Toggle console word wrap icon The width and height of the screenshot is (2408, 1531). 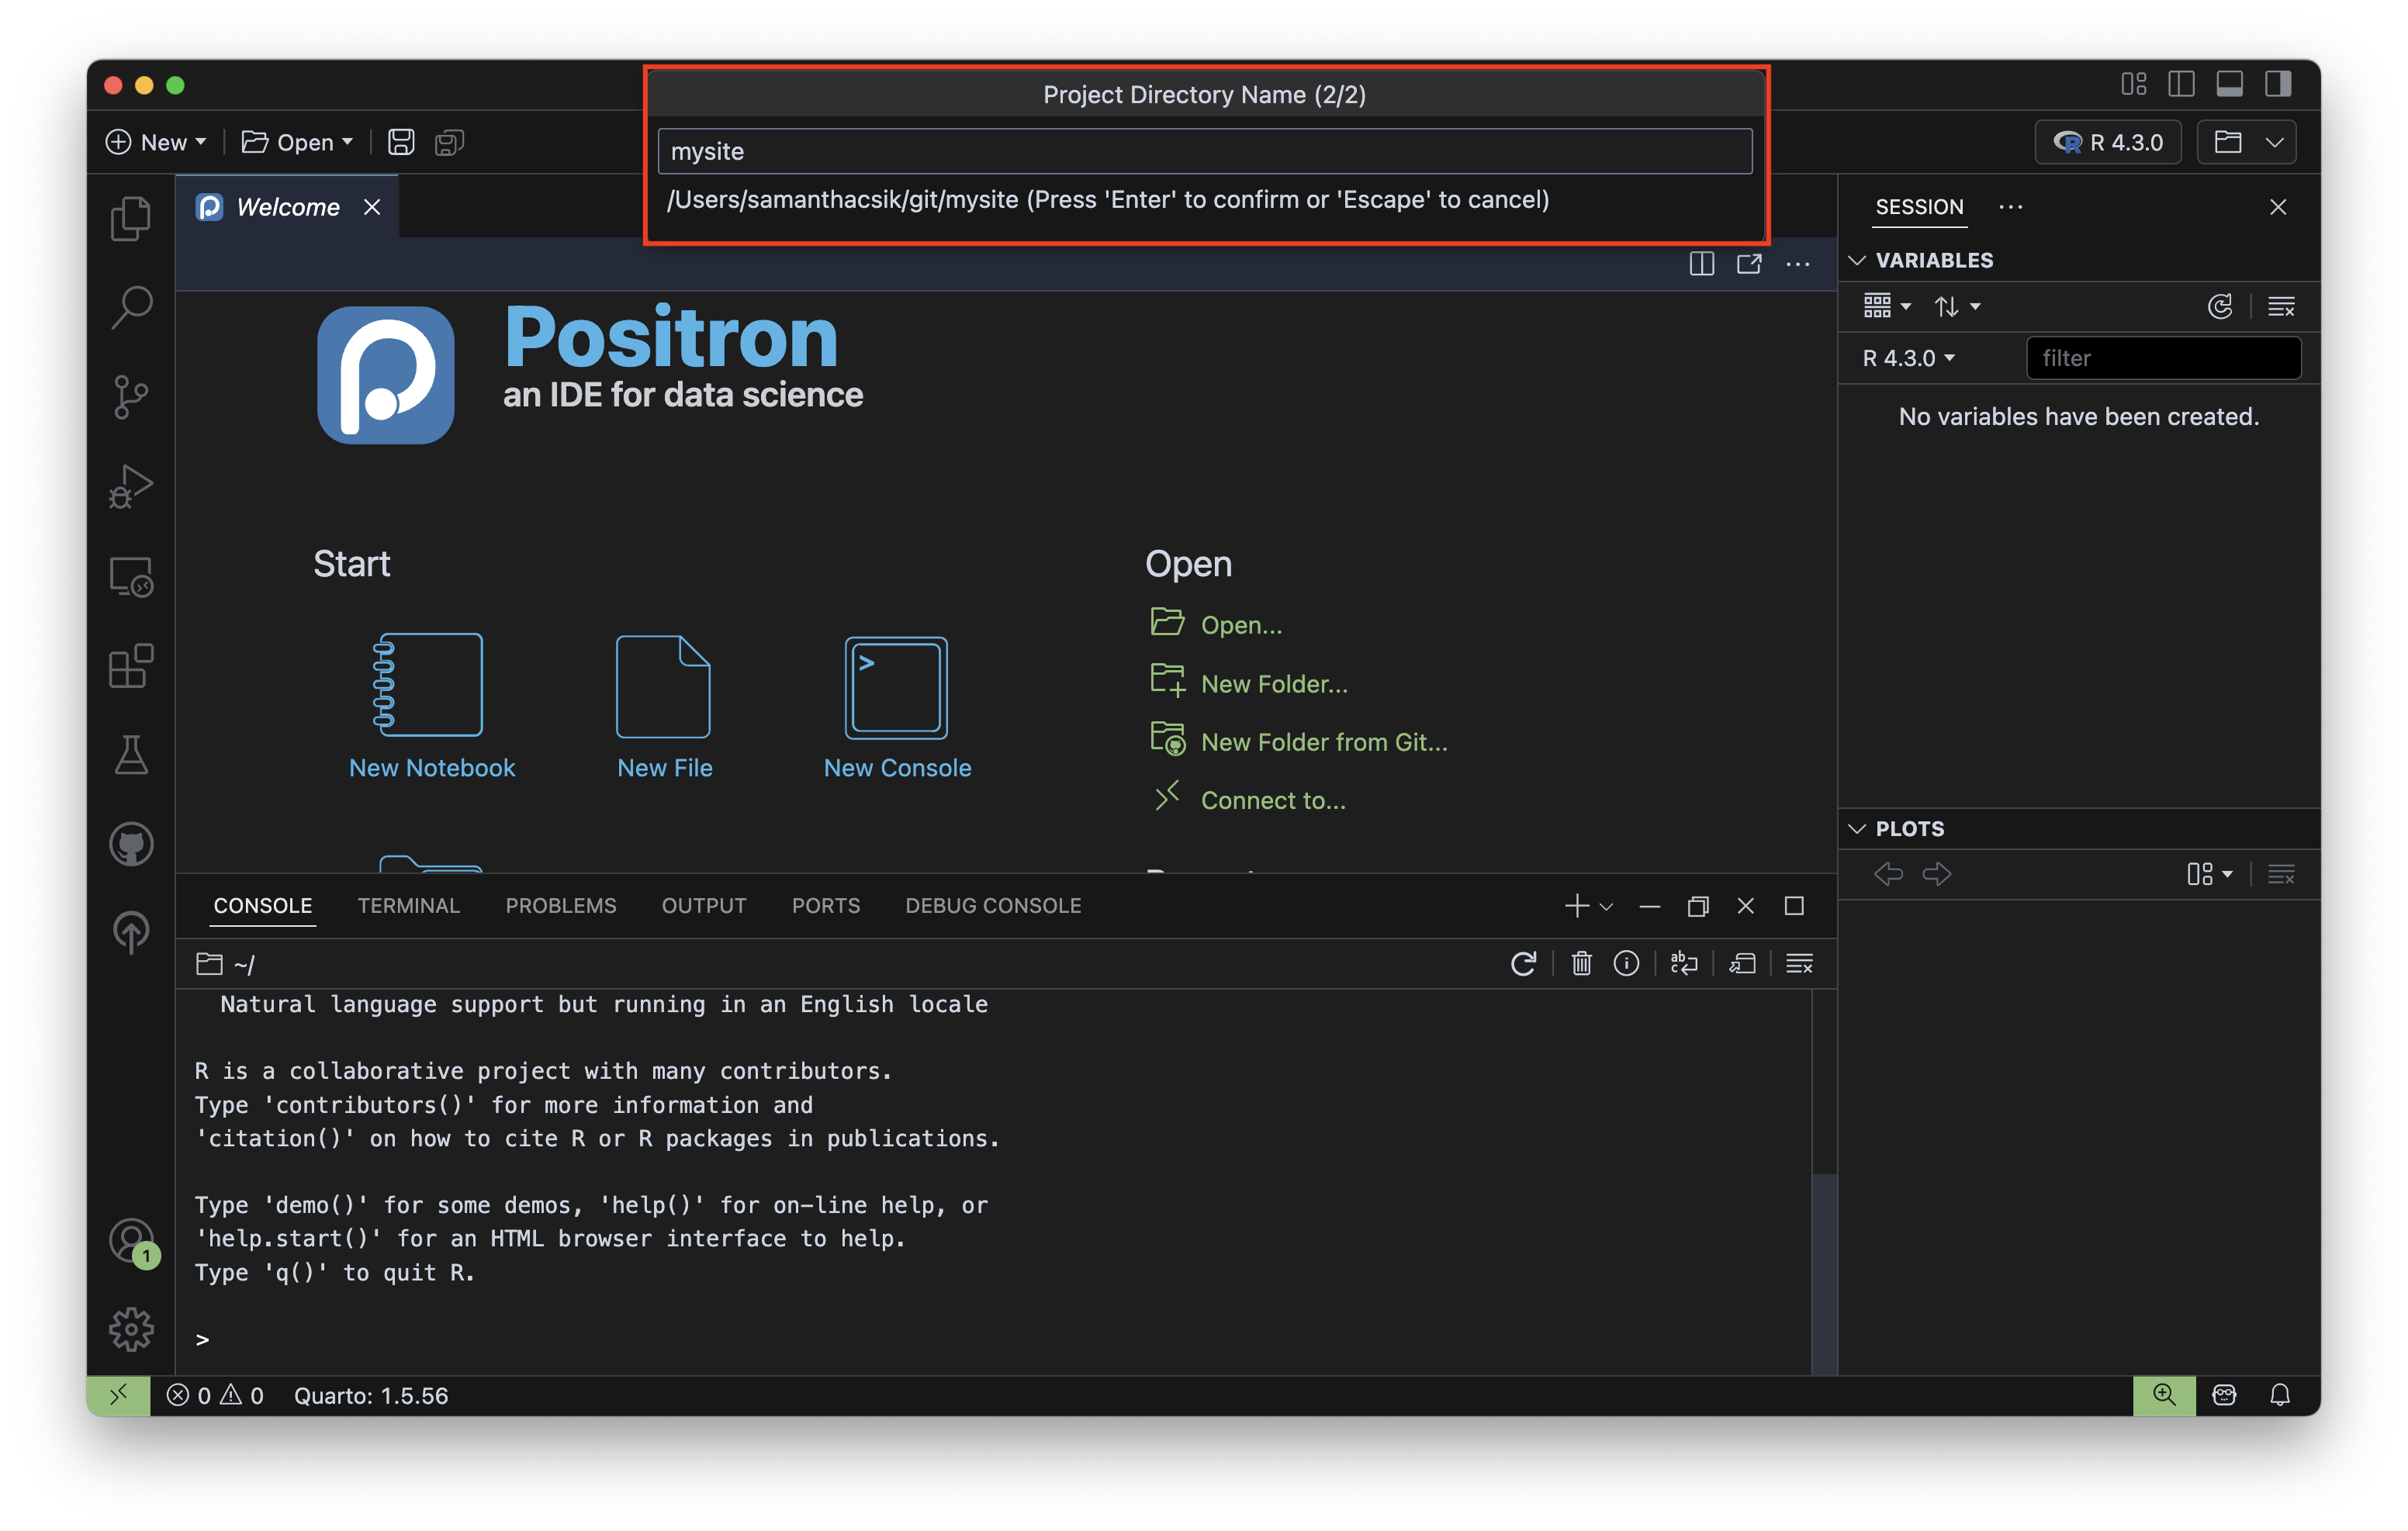[x=1684, y=963]
